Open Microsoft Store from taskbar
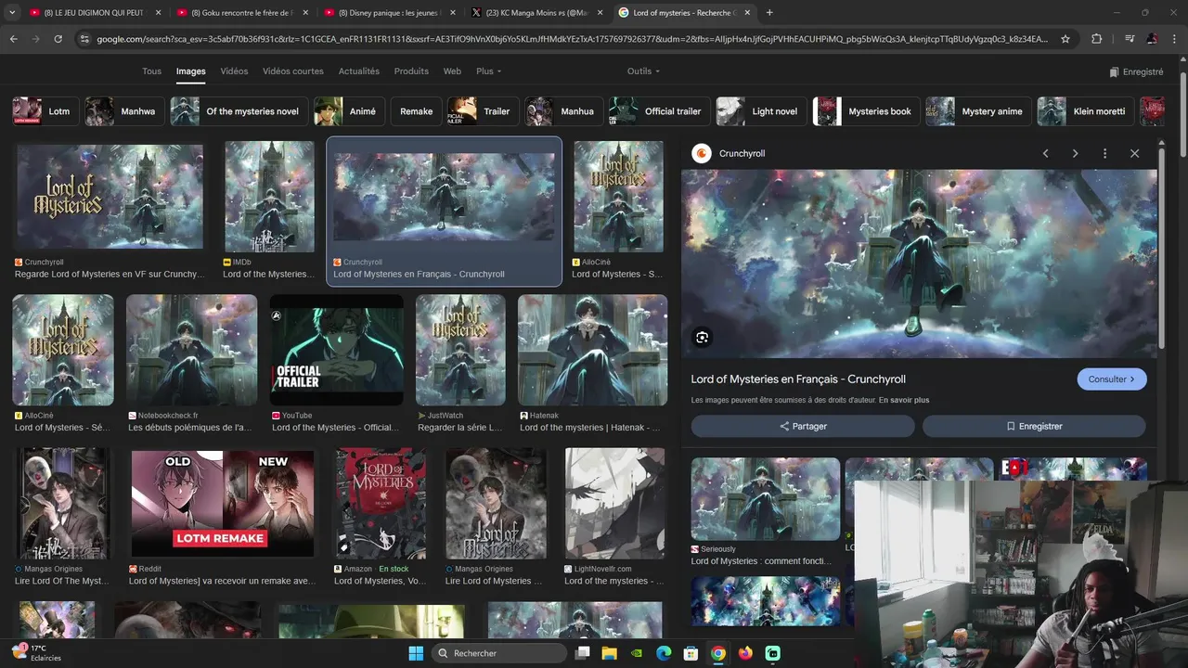 tap(691, 653)
